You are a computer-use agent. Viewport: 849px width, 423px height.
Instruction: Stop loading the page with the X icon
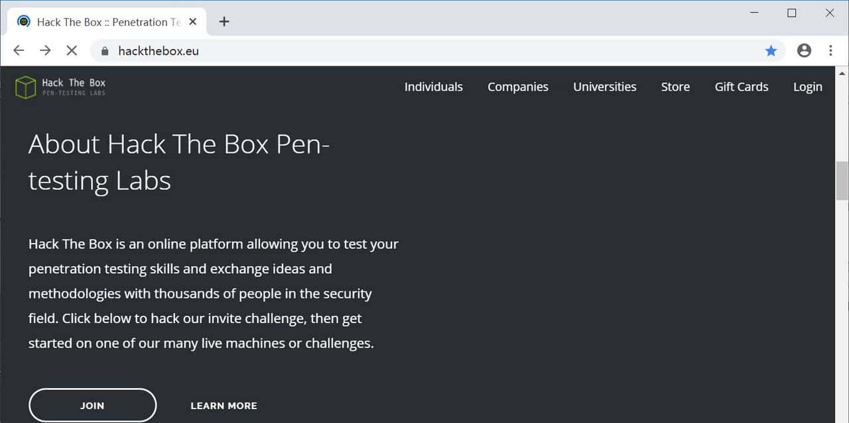pyautogui.click(x=71, y=50)
